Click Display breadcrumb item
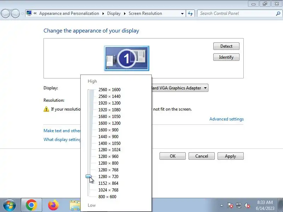 (114, 13)
